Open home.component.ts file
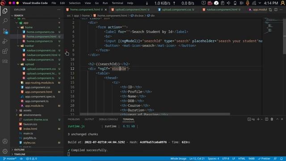The height and width of the screenshot is (161, 286). point(40,41)
